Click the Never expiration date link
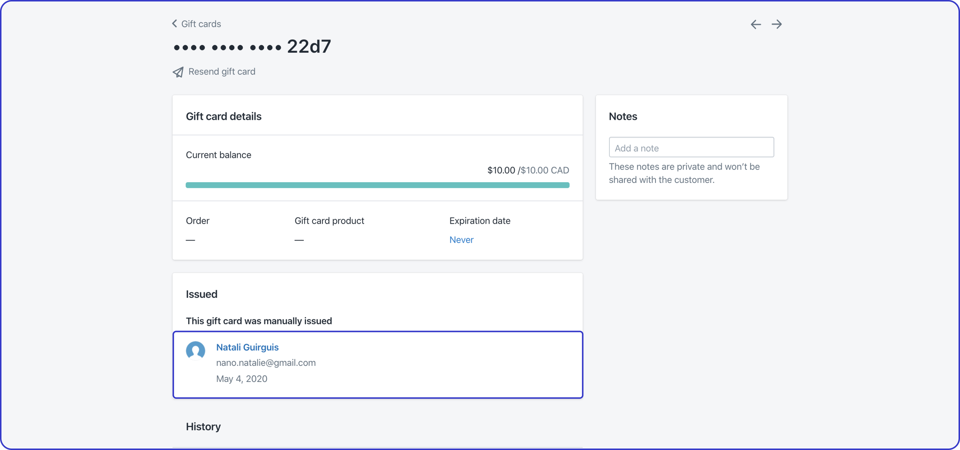960x450 pixels. pos(461,239)
